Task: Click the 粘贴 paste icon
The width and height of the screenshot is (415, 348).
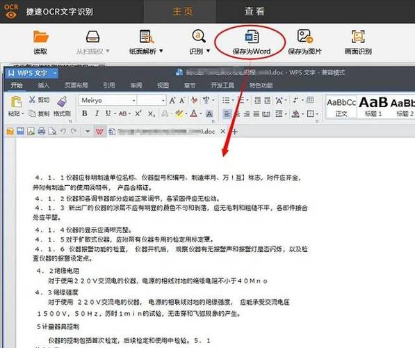Action: coord(16,102)
